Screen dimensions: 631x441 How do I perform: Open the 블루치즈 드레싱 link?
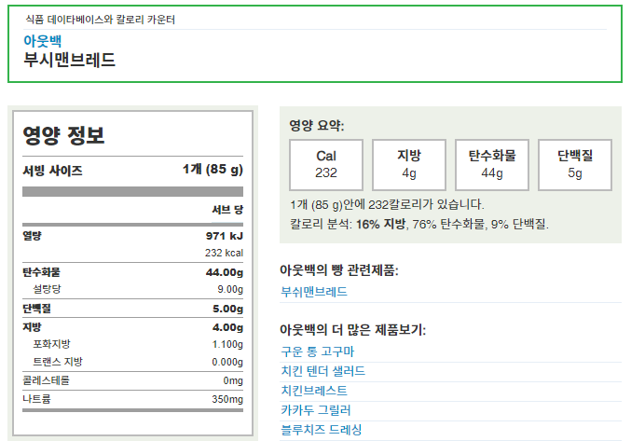click(322, 430)
